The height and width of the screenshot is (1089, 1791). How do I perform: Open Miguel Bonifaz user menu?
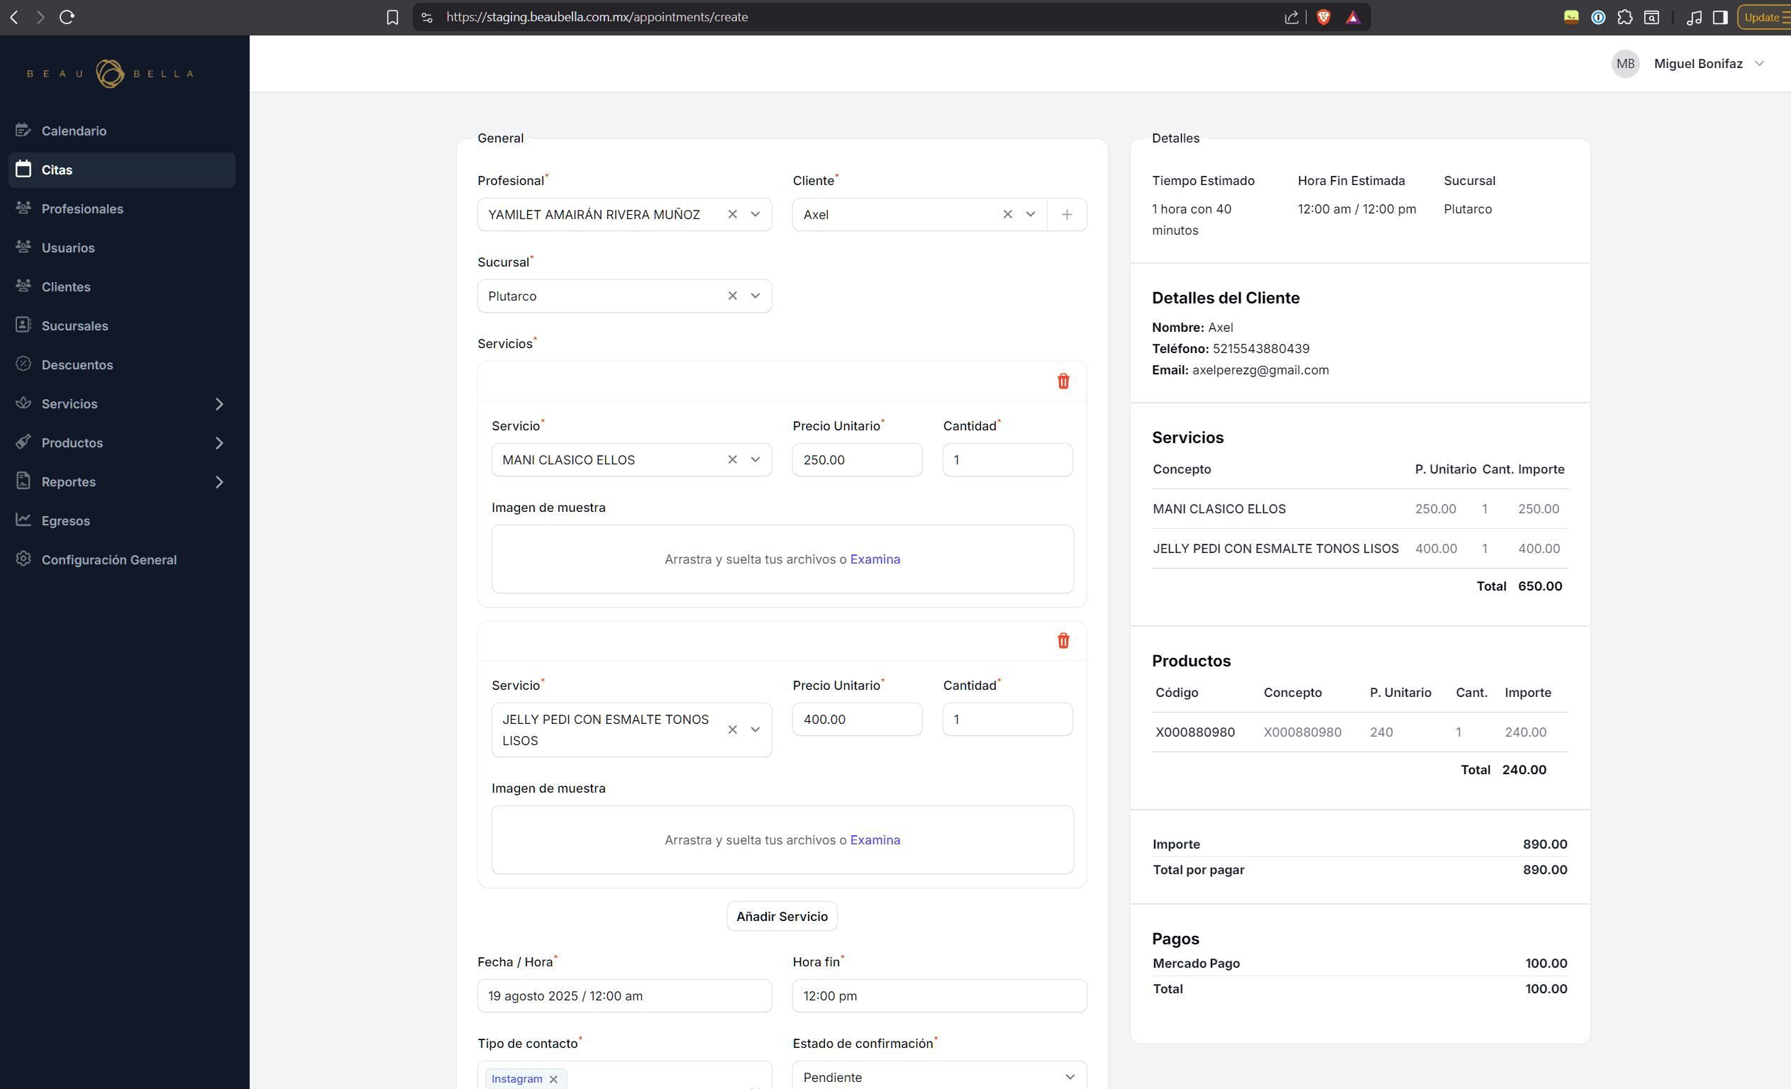point(1697,64)
